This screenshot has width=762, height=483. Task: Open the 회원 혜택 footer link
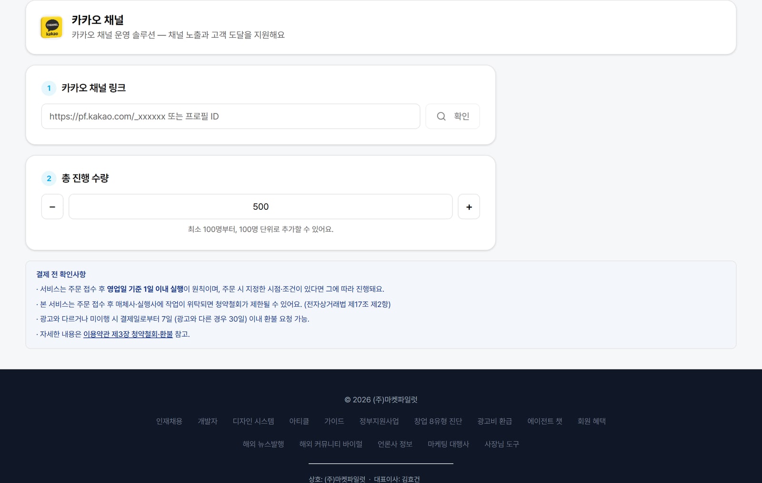592,421
